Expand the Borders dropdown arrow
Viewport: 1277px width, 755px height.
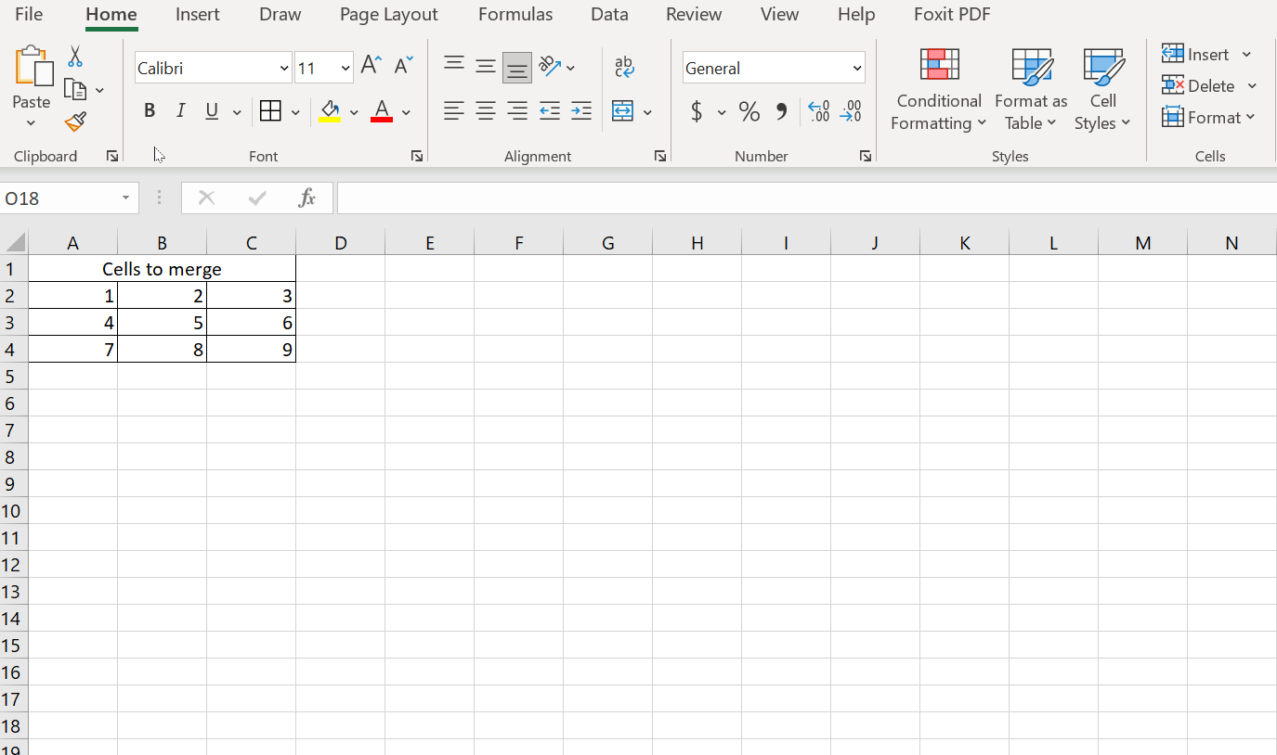point(295,112)
